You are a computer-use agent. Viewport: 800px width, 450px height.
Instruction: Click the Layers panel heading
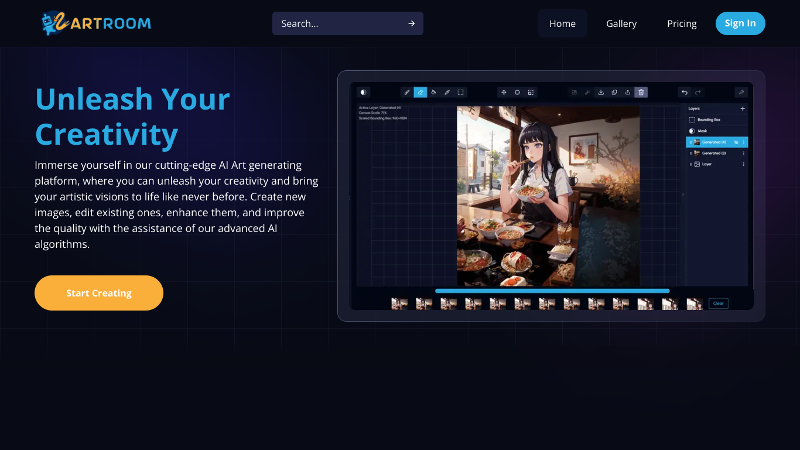pyautogui.click(x=694, y=108)
